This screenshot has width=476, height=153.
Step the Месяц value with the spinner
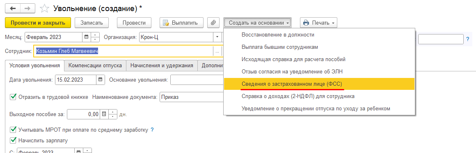pyautogui.click(x=95, y=37)
